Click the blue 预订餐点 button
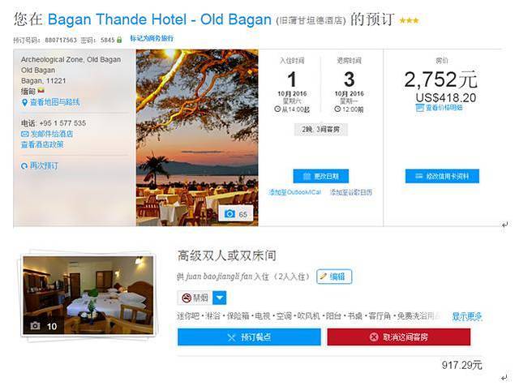The width and height of the screenshot is (519, 386). click(x=249, y=337)
